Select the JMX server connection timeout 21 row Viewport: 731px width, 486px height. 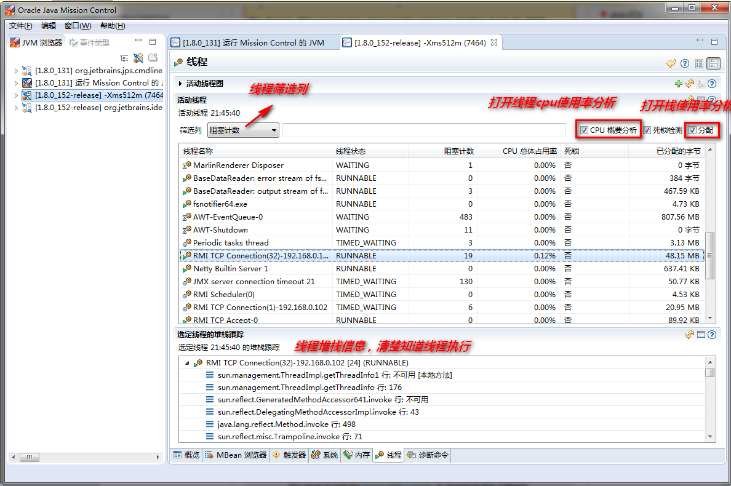click(442, 282)
